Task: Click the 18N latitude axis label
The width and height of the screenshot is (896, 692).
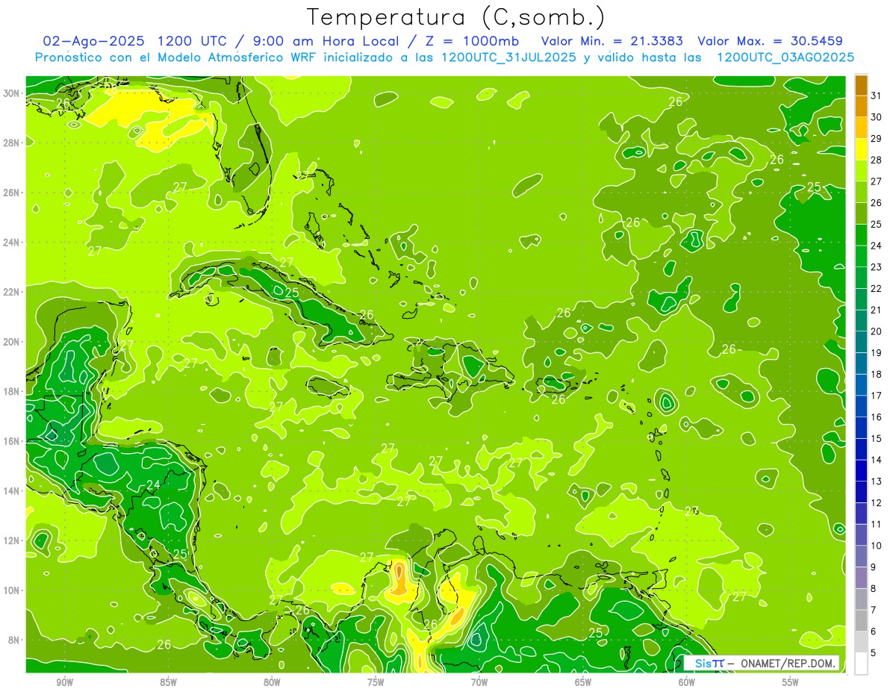Action: [x=10, y=391]
